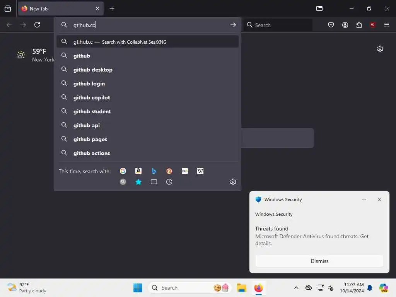Switch to the New Tab tab
Screen dimensions: 396x297
(61, 9)
